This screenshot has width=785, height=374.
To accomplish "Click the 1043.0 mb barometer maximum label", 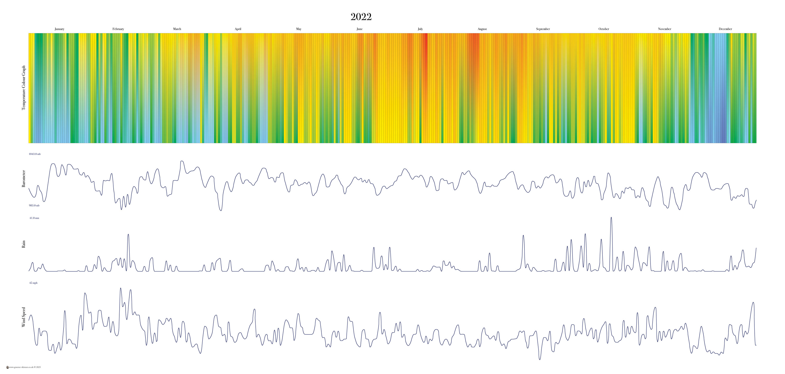I will pyautogui.click(x=35, y=154).
